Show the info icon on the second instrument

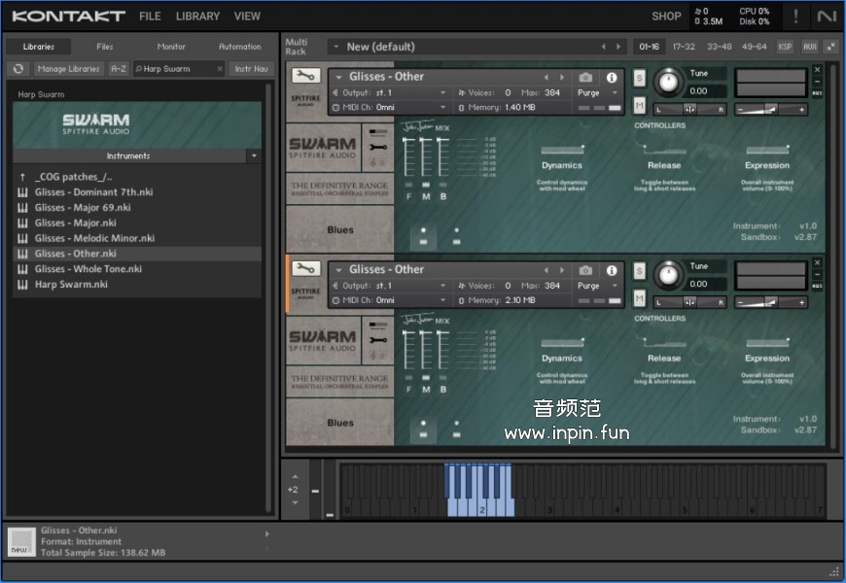(612, 270)
